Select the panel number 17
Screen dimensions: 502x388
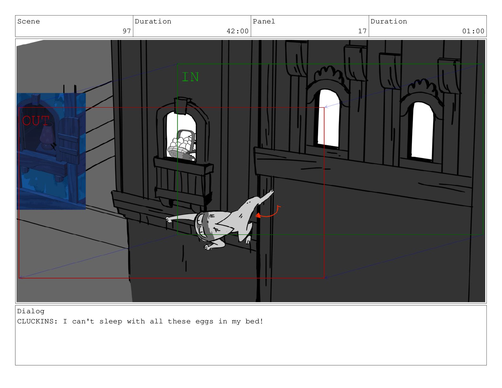[362, 31]
